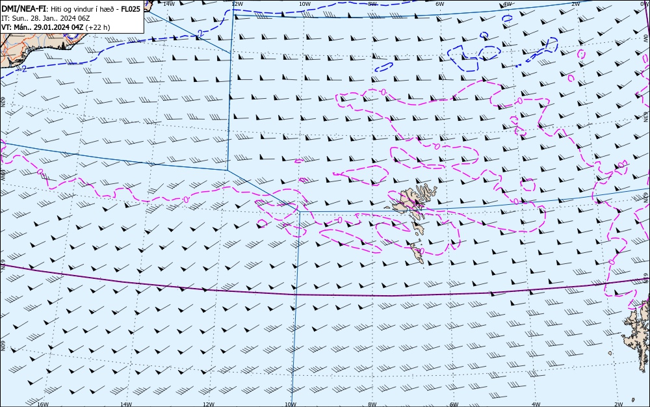
Task: Click the '12W' longitude label on the top edge
Action: [x=237, y=4]
